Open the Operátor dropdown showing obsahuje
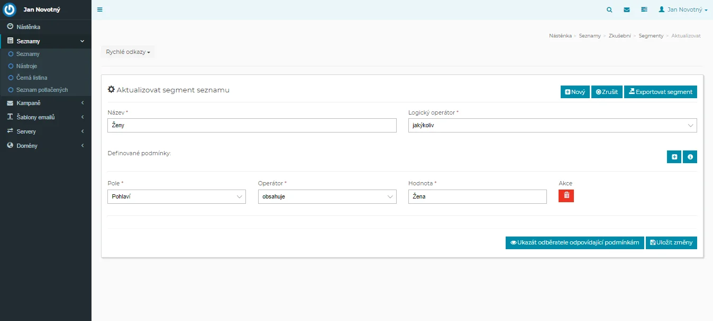This screenshot has width=713, height=321. click(x=327, y=197)
